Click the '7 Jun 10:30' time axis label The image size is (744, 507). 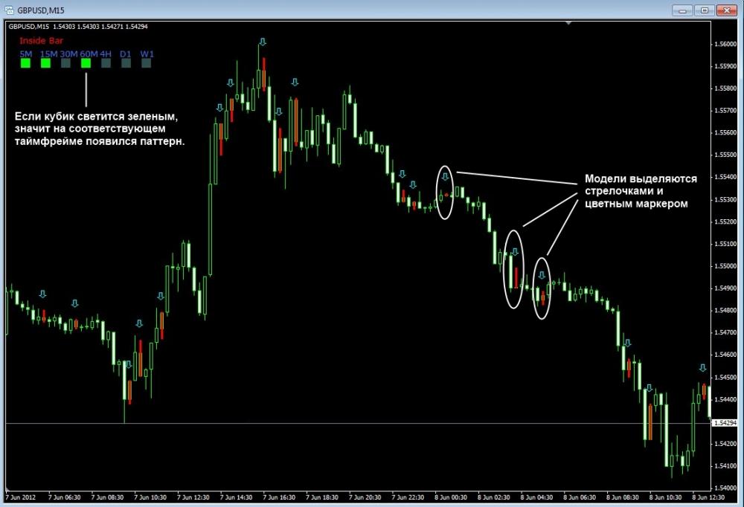[150, 497]
